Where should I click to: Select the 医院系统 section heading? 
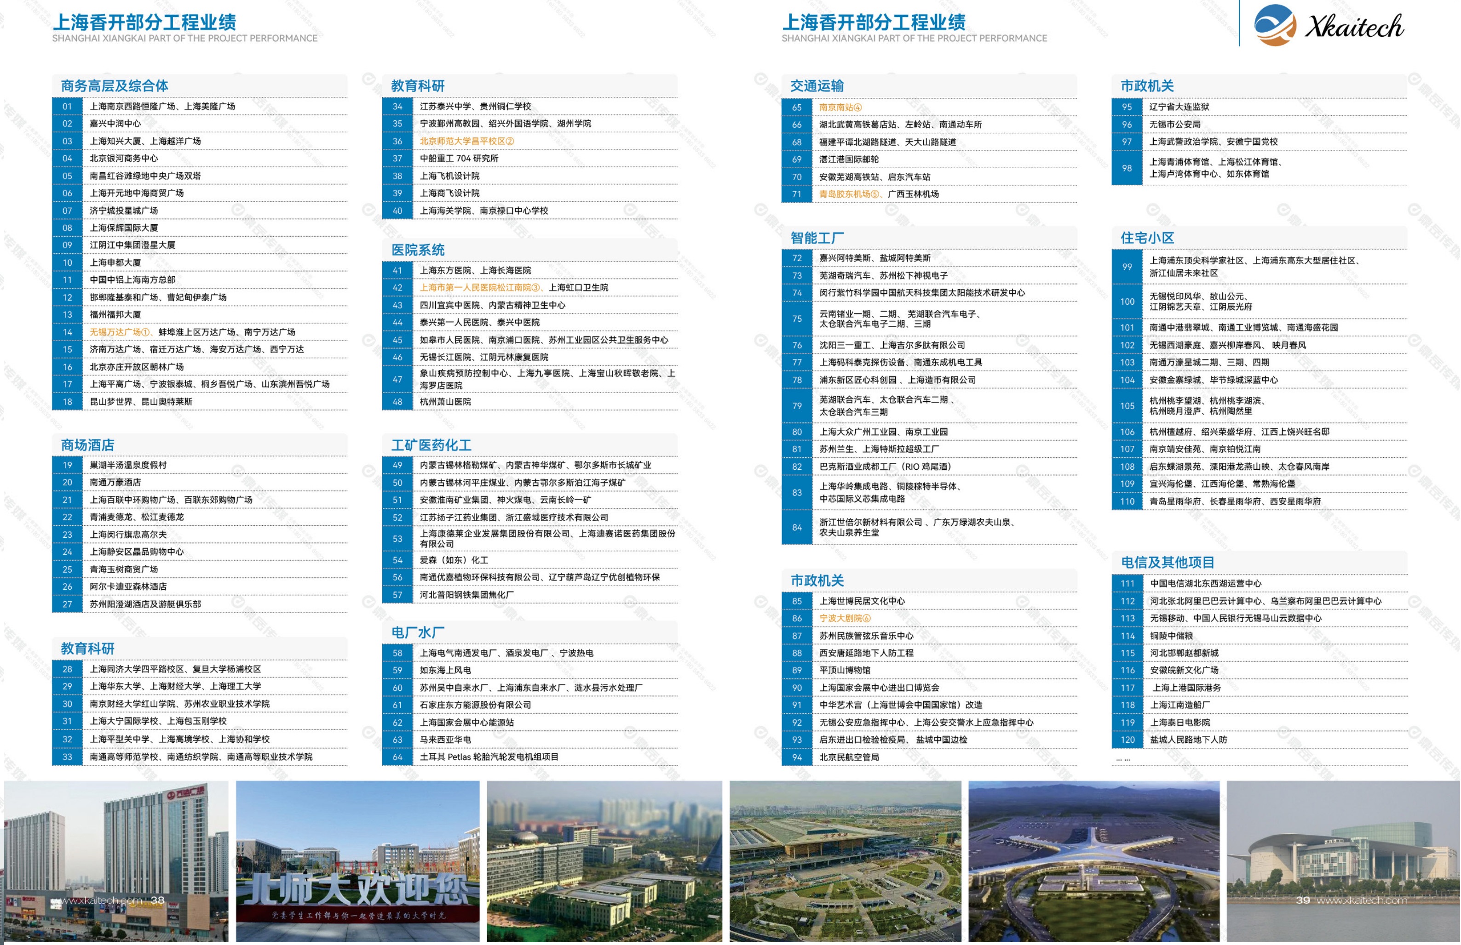(418, 250)
